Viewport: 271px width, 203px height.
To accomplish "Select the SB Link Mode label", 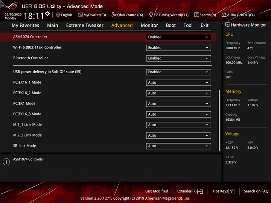I will click(24, 146).
